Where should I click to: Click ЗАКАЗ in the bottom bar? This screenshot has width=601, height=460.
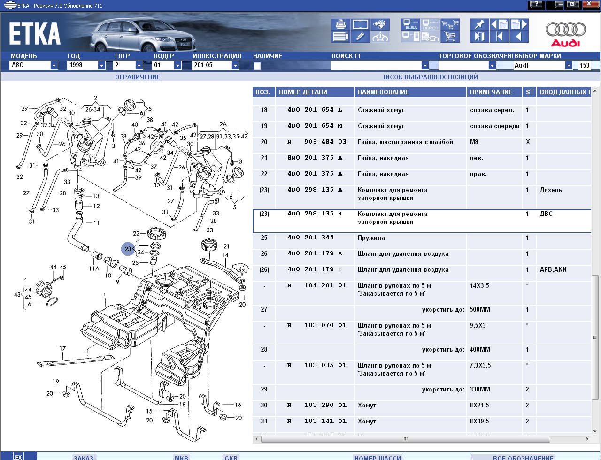[84, 457]
